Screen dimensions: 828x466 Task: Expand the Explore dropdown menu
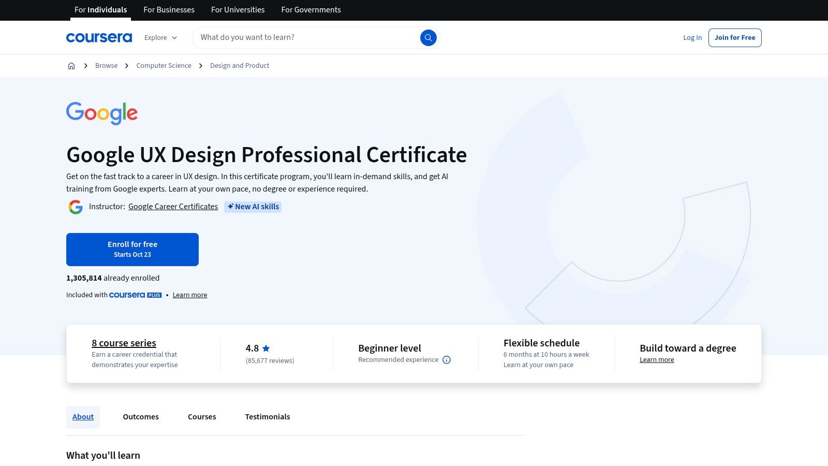pyautogui.click(x=160, y=38)
